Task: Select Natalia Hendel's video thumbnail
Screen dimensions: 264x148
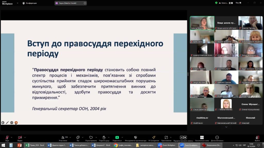Action: (202, 23)
